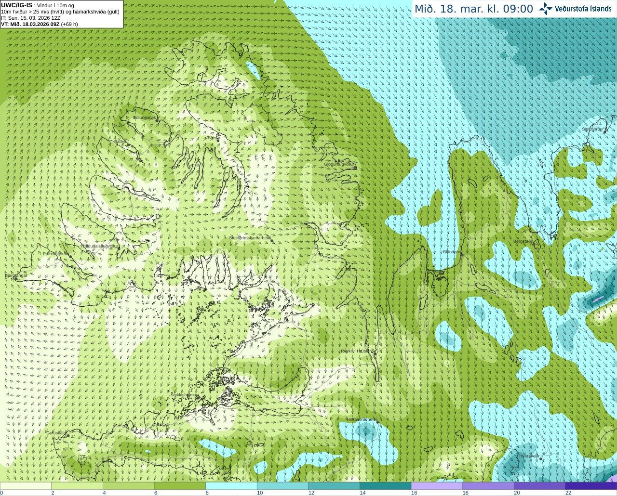This screenshot has height=496, width=617.
Task: Click the 'IT: Sun. 15. 03. 2026 12Z' line
Action: click(x=30, y=18)
